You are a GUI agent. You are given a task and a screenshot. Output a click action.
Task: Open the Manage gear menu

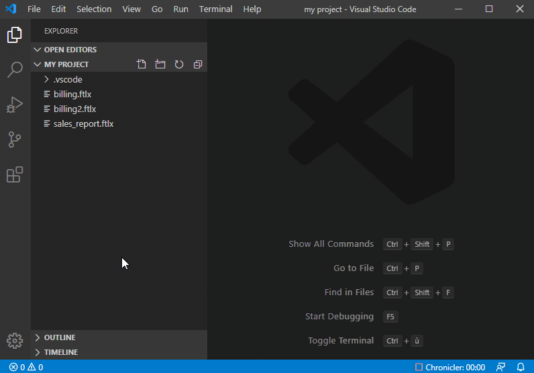[x=15, y=340]
